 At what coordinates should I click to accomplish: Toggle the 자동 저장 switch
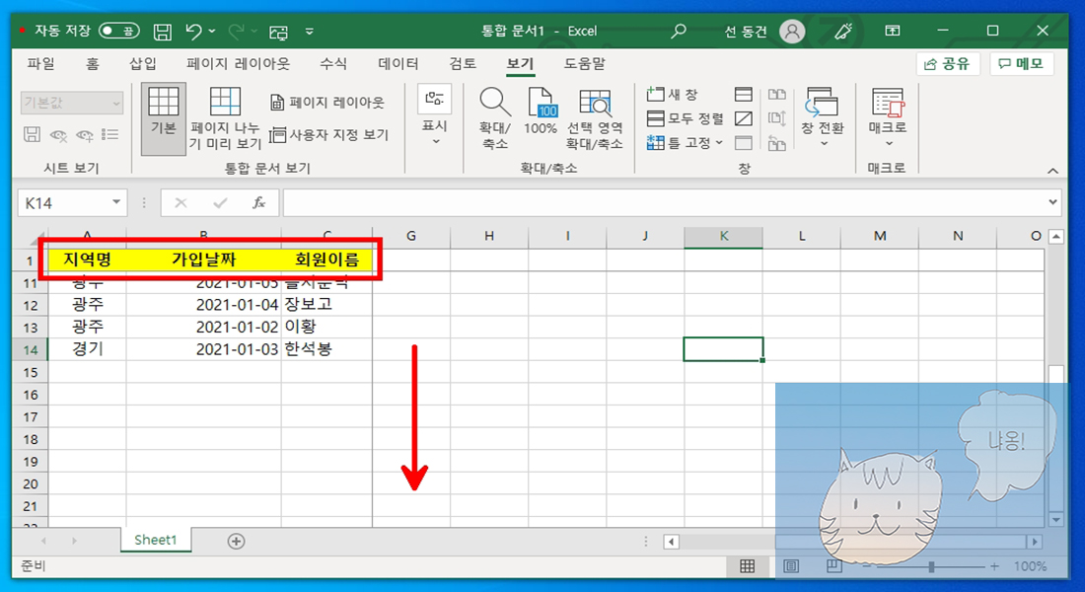(118, 32)
